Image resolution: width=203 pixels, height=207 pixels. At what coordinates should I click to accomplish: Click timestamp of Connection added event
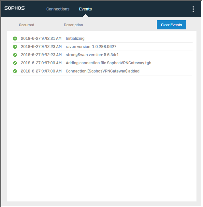(41, 71)
